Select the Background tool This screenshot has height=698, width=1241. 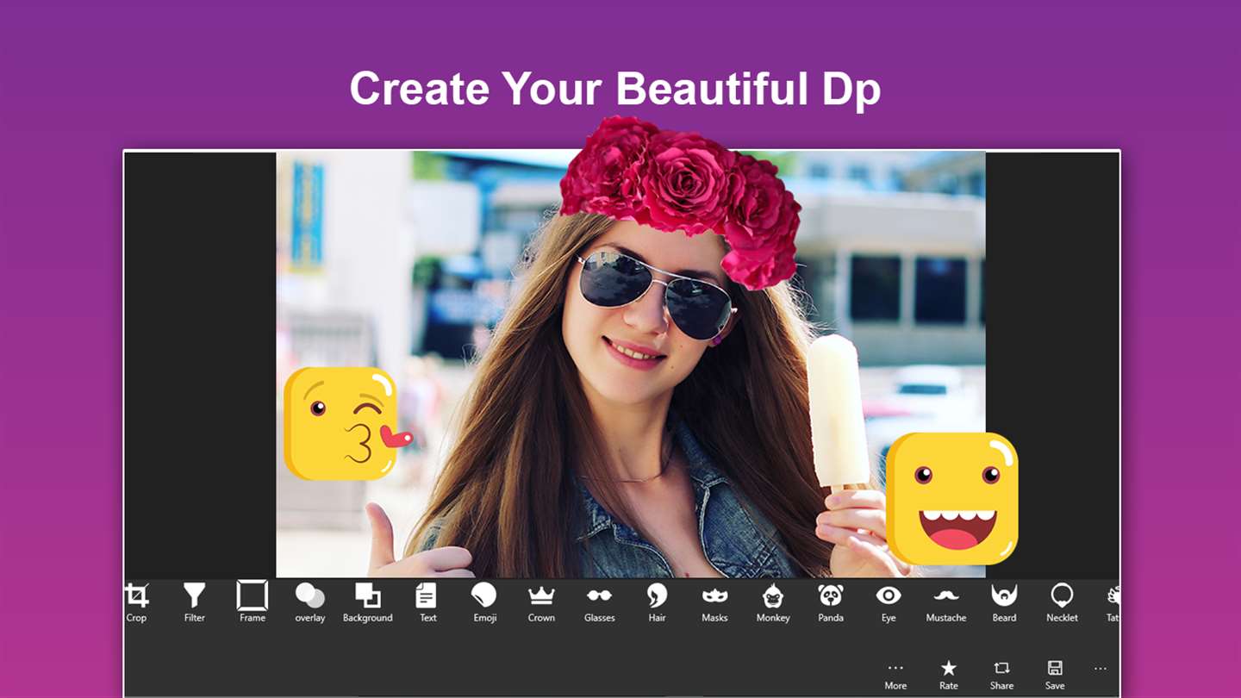pos(368,602)
